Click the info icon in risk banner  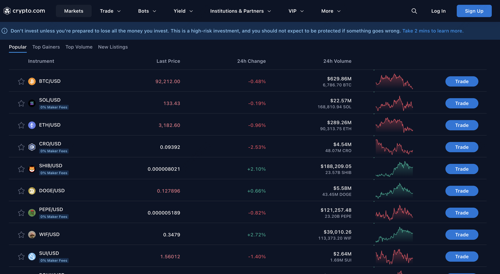(x=5, y=31)
